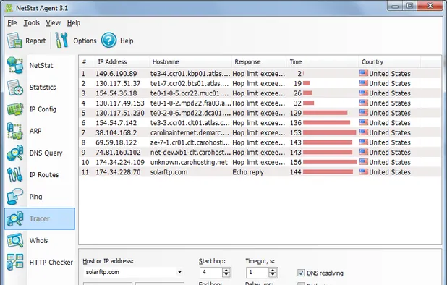Select the Ping tool icon
447x285 pixels.
click(x=14, y=197)
